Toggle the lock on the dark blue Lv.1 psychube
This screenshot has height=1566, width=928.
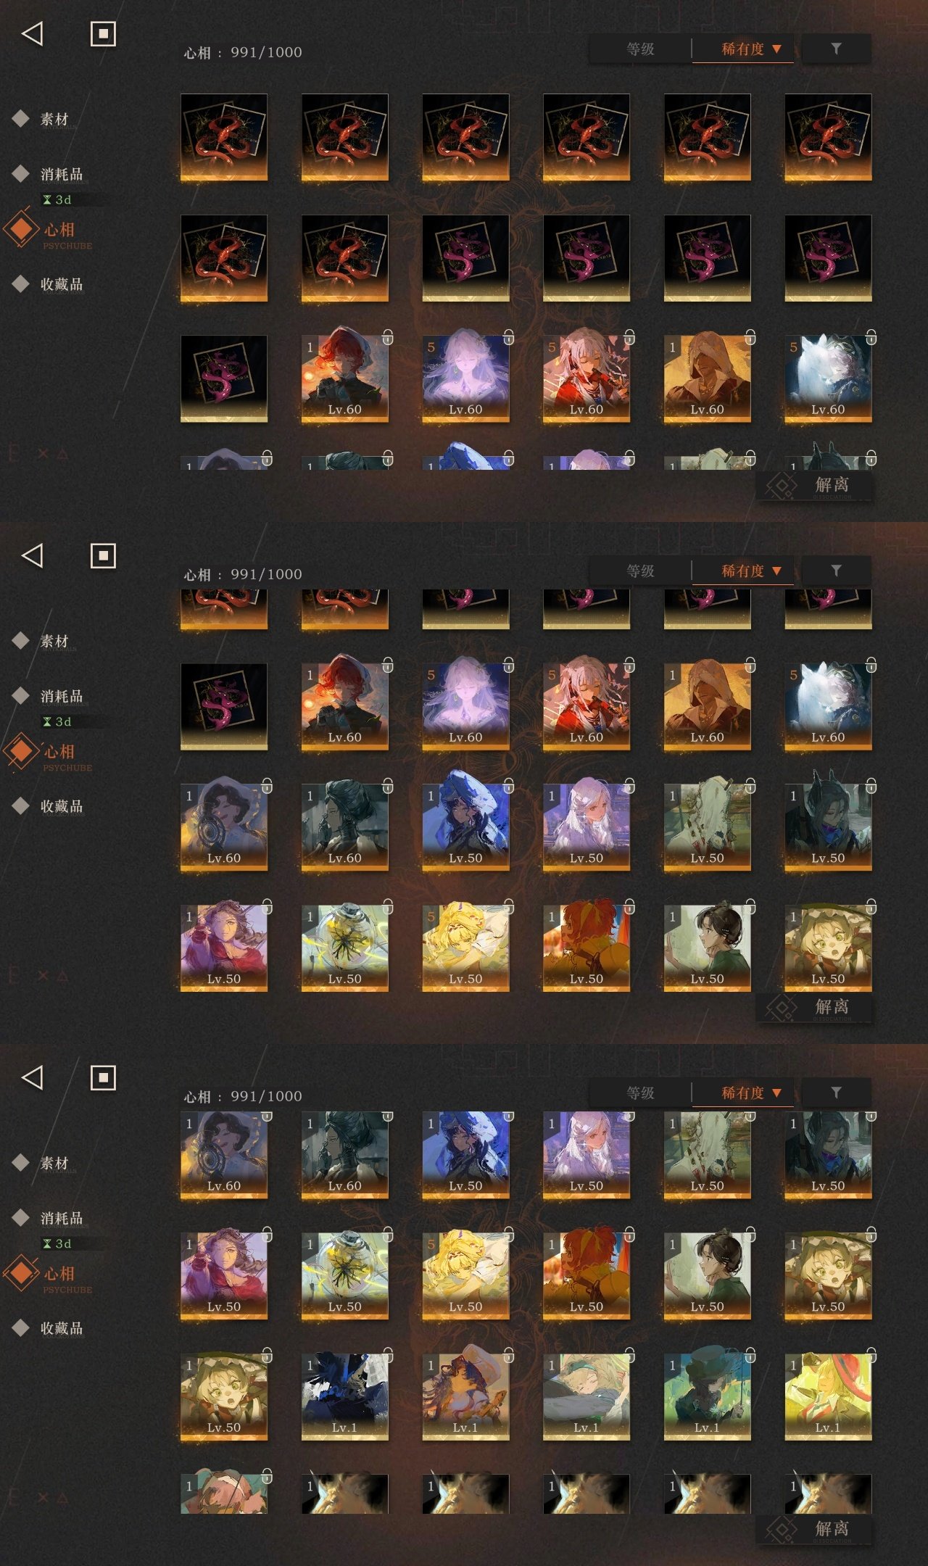coord(388,1354)
